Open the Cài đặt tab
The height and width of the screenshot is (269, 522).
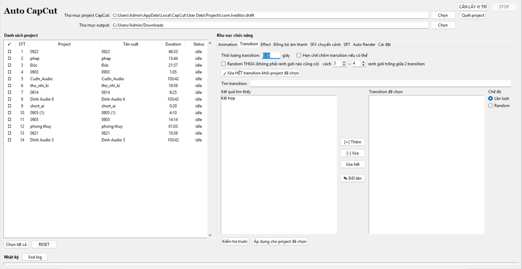pos(384,44)
